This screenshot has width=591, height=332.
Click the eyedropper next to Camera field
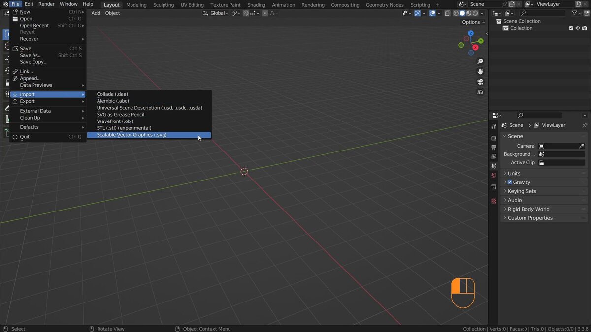581,146
